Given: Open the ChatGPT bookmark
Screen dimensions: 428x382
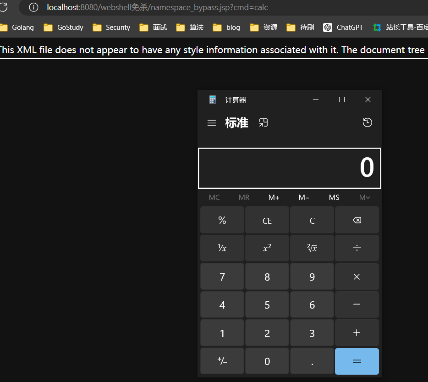Looking at the screenshot, I should (x=343, y=28).
